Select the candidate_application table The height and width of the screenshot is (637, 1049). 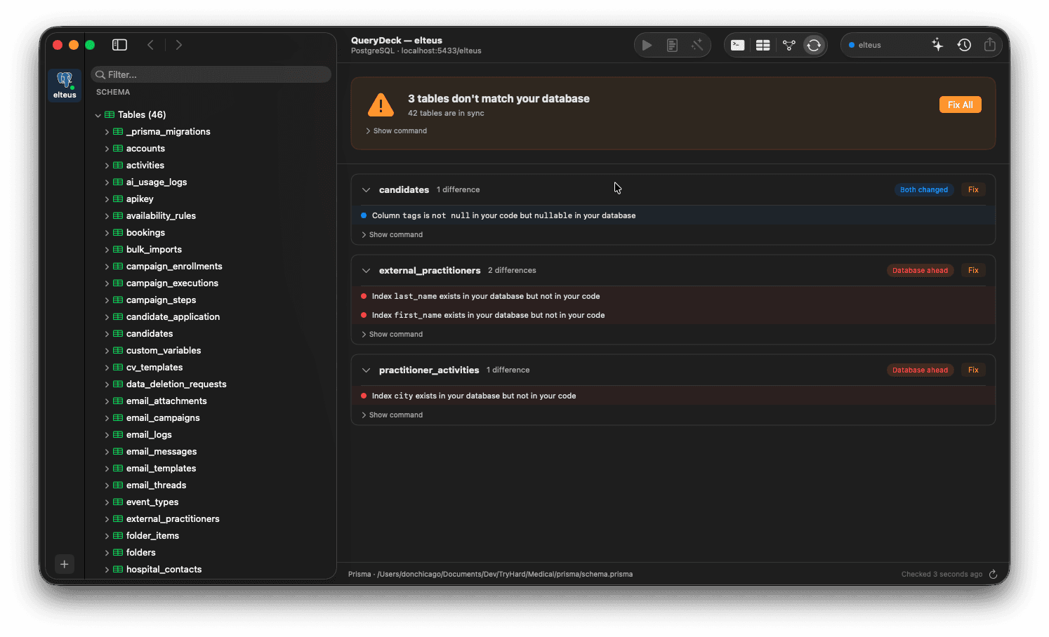click(173, 317)
